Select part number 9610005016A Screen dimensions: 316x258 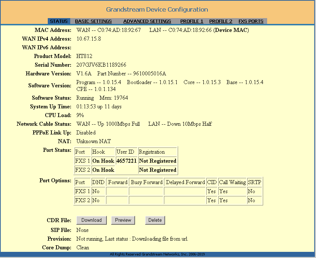tap(150, 74)
